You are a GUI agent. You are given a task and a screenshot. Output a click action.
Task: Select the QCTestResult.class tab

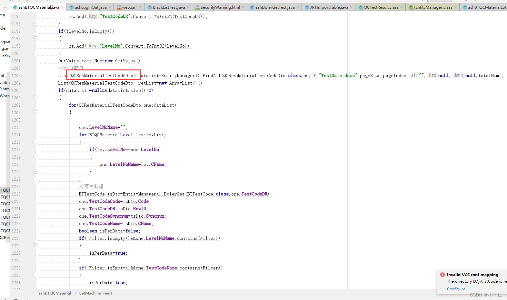381,7
